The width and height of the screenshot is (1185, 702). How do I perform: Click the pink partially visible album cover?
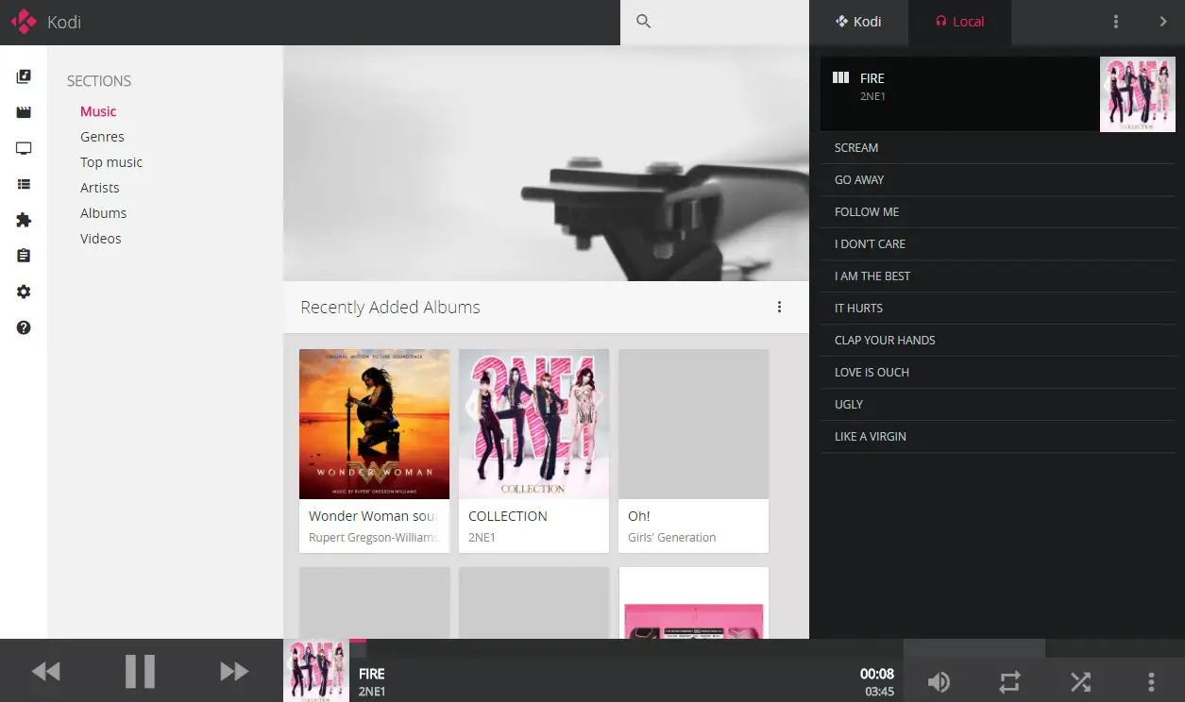click(x=693, y=603)
